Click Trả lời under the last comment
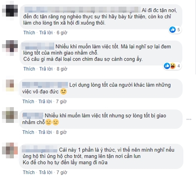 [45, 172]
